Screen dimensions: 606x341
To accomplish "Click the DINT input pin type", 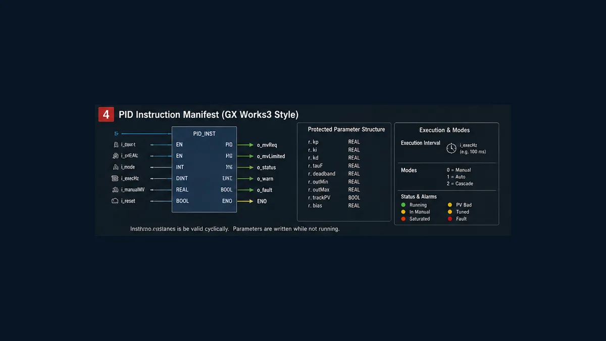I will tap(182, 178).
